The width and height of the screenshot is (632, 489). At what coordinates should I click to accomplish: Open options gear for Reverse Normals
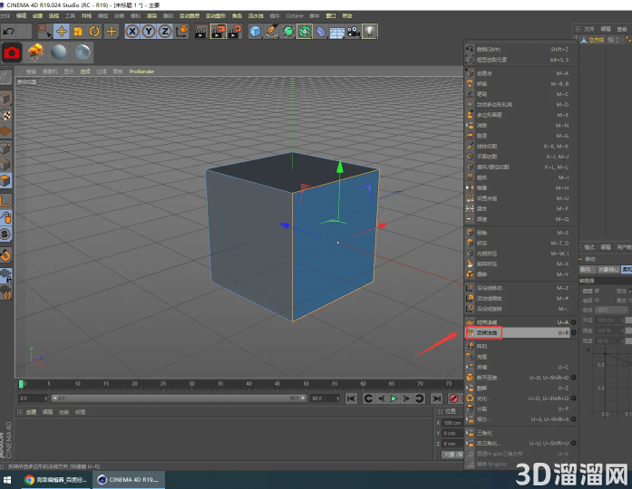click(574, 333)
